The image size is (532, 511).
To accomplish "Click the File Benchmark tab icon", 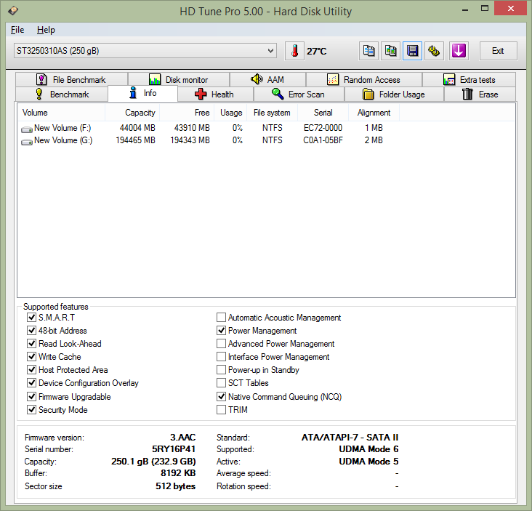I will [x=41, y=79].
